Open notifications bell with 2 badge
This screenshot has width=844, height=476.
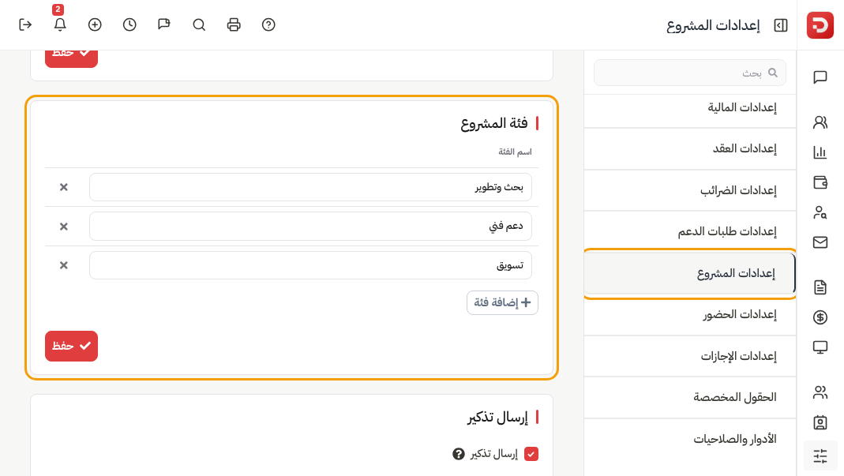(60, 24)
